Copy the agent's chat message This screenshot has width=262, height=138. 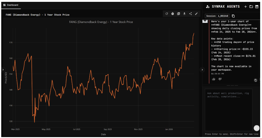click(255, 80)
